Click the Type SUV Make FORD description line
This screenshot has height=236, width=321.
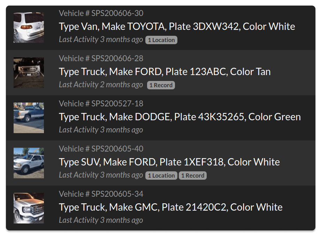click(169, 162)
